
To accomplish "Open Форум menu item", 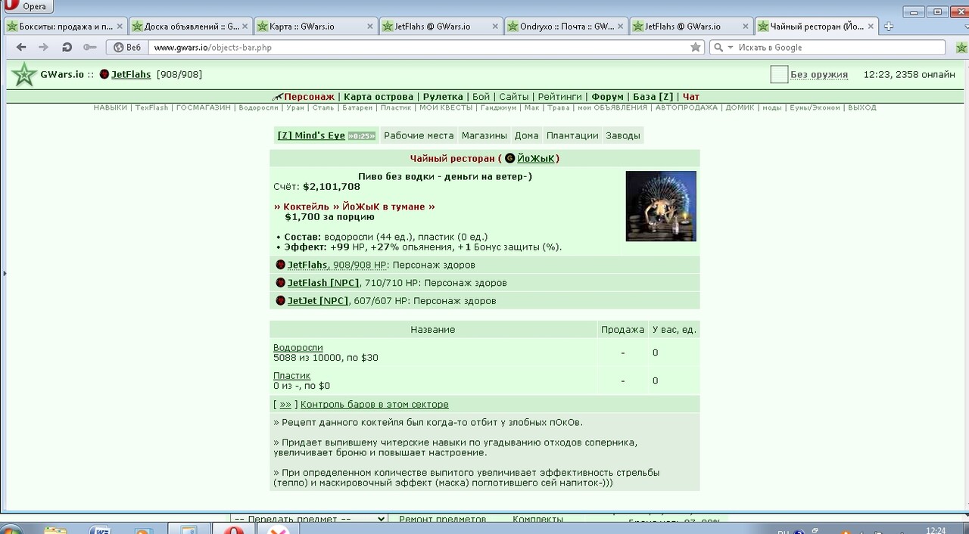I will (608, 97).
